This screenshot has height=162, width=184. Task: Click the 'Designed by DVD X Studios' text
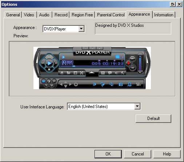coord(120,25)
